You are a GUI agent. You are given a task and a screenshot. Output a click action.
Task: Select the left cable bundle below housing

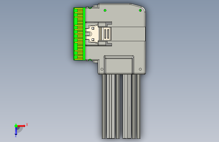[x=111, y=107]
